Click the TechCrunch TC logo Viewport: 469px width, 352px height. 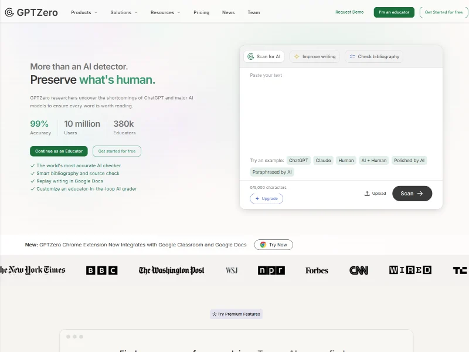pyautogui.click(x=460, y=270)
